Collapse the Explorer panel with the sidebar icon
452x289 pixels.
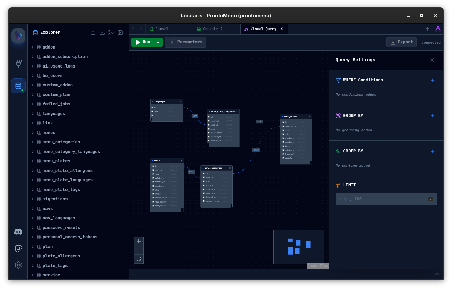coord(120,33)
